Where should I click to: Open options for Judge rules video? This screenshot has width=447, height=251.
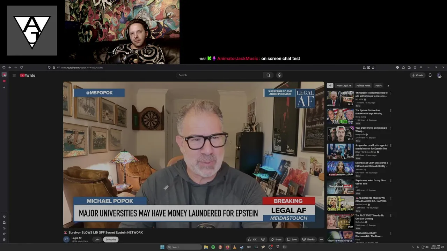(x=391, y=145)
